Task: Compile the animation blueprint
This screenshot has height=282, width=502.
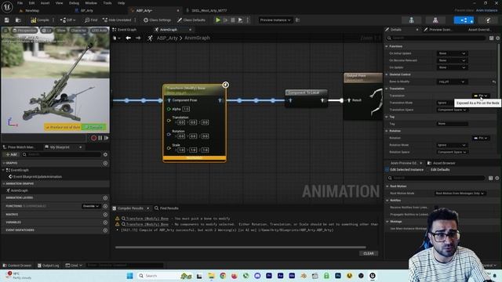Action: (x=40, y=20)
